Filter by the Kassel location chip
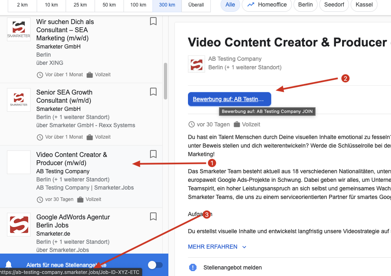This screenshot has height=276, width=391. (x=364, y=5)
